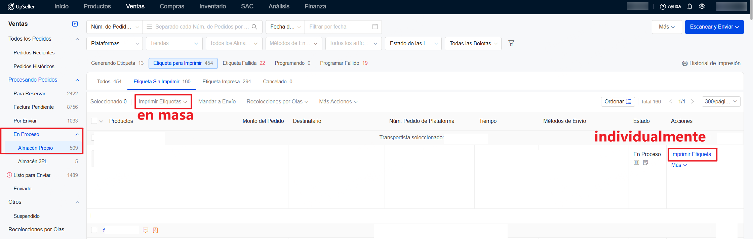Screen dimensions: 753x239
Task: Open the Fecha date-type dropdown
Action: coord(285,27)
